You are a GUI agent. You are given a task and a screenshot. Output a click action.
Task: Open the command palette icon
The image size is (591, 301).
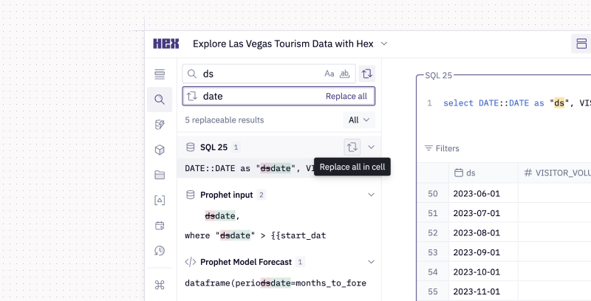click(x=160, y=285)
